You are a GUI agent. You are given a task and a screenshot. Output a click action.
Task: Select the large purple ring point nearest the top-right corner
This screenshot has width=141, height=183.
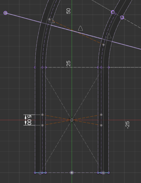pyautogui.click(x=122, y=17)
